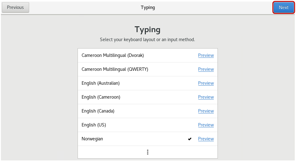296x162 pixels.
Task: Click the checkmark on the Norwegian row
Action: (x=190, y=139)
